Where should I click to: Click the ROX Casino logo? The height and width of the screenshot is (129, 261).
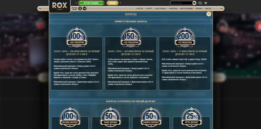click(x=60, y=6)
